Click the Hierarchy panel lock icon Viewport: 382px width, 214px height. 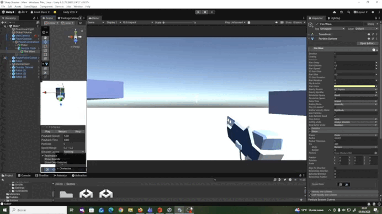tap(34, 18)
